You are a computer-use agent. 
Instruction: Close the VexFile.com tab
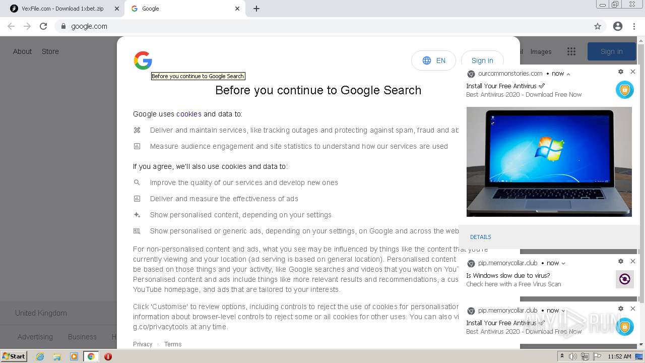[x=117, y=9]
